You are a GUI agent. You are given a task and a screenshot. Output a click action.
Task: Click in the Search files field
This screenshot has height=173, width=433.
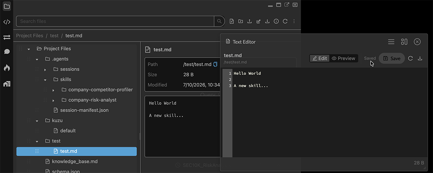115,21
